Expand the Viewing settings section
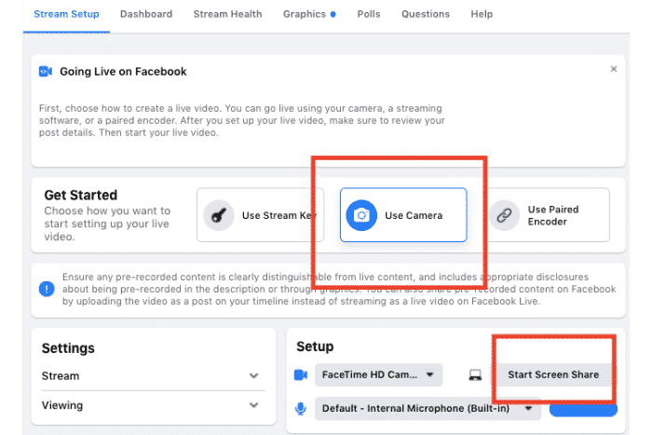Image resolution: width=652 pixels, height=435 pixels. [253, 405]
